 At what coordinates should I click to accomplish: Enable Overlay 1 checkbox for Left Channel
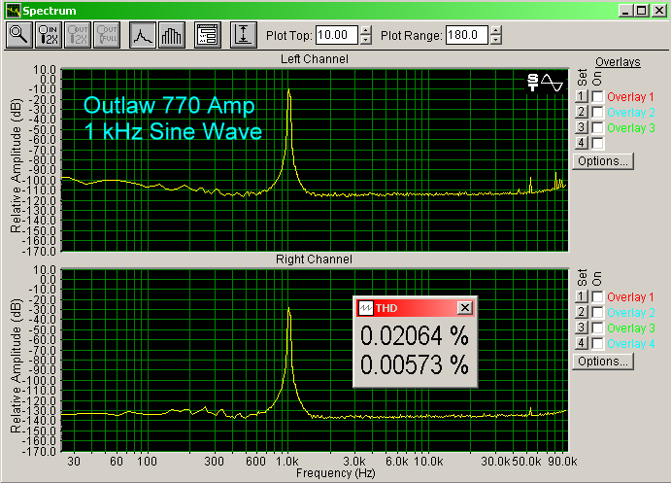point(597,97)
